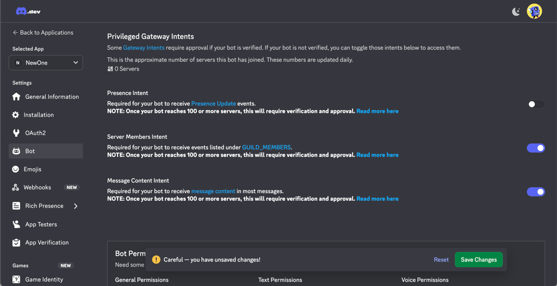Click the Voice Permissions heading
557x286 pixels.
click(x=425, y=280)
